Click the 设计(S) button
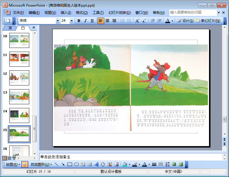Image resolution: width=229 pixels, height=177 pixels. (x=185, y=21)
